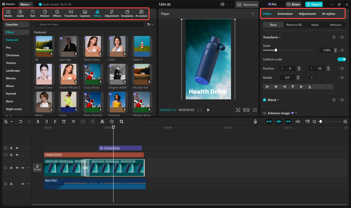The width and height of the screenshot is (351, 208).
Task: Start recording a voiceover
Action: 255,121
